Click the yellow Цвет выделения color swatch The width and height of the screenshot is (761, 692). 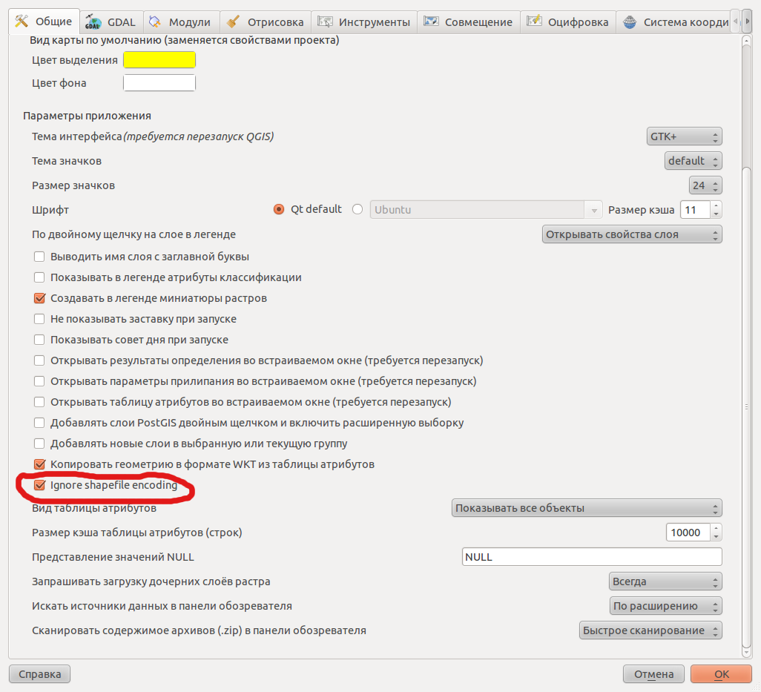(159, 59)
